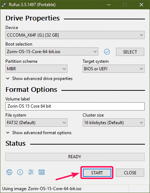
Task: Show the log window icon
Action: [42, 172]
